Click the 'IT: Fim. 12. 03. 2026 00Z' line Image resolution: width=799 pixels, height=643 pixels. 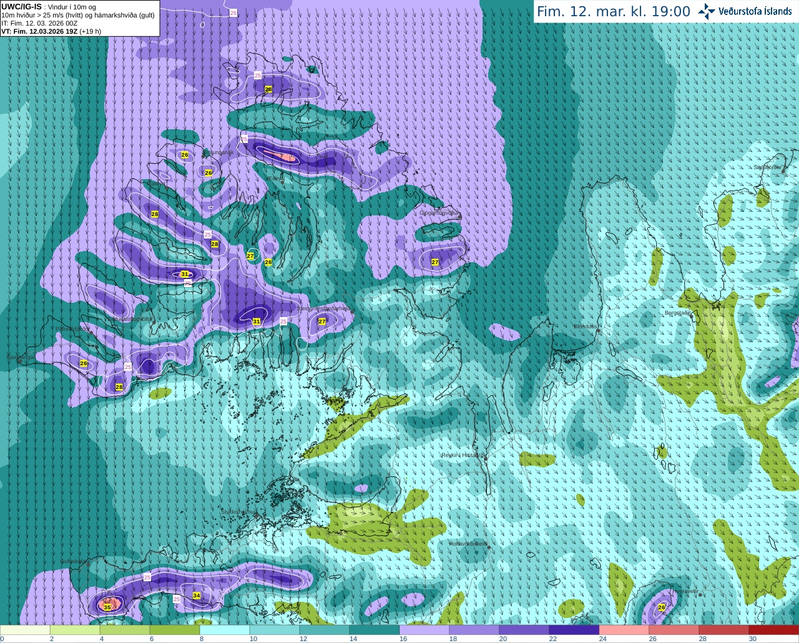click(x=39, y=23)
